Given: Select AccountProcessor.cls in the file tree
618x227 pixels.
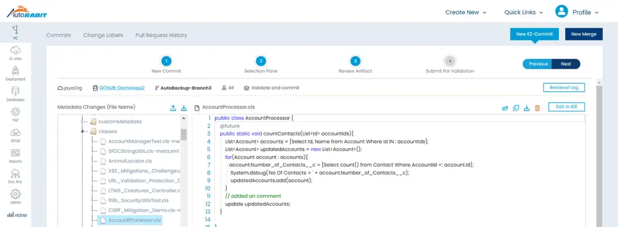Looking at the screenshot, I should 130,220.
